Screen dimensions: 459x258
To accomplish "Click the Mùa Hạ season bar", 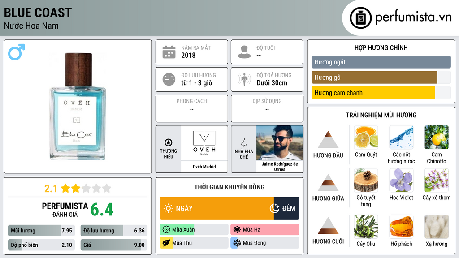I will (265, 229).
